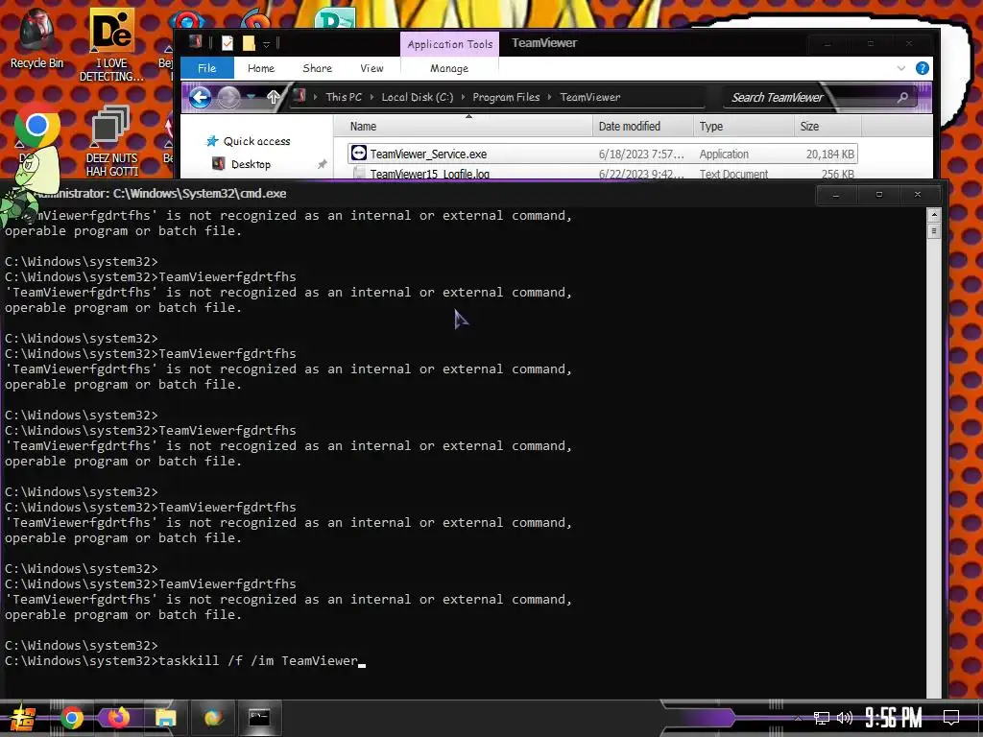Click the search magnifier icon in Explorer

(x=902, y=97)
